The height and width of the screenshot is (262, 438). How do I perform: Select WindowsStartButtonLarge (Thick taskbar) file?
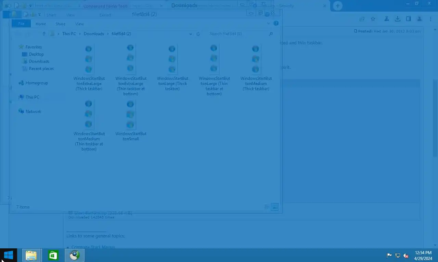click(172, 68)
